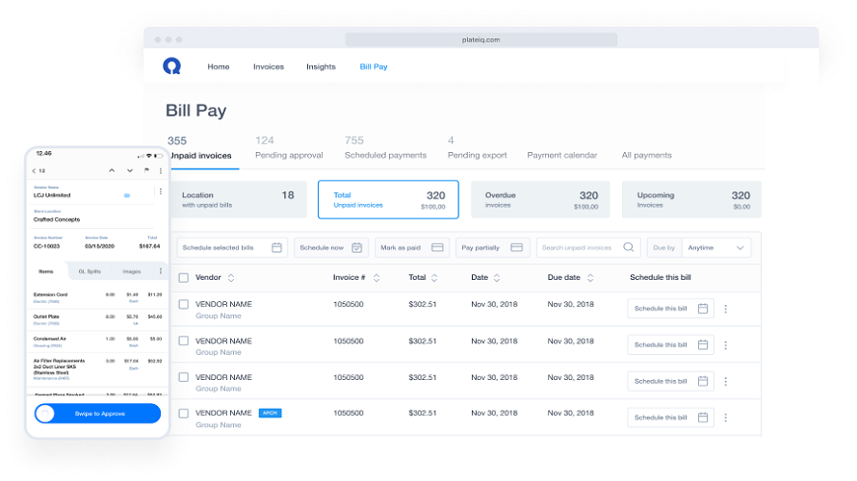Check the select-all checkbox beside Vendor header
The height and width of the screenshot is (481, 857).
click(183, 278)
